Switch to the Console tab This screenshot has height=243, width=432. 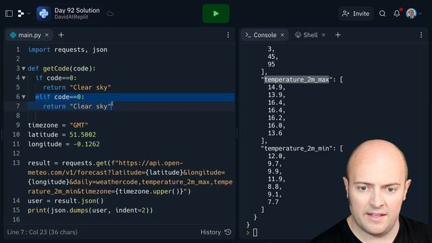265,35
